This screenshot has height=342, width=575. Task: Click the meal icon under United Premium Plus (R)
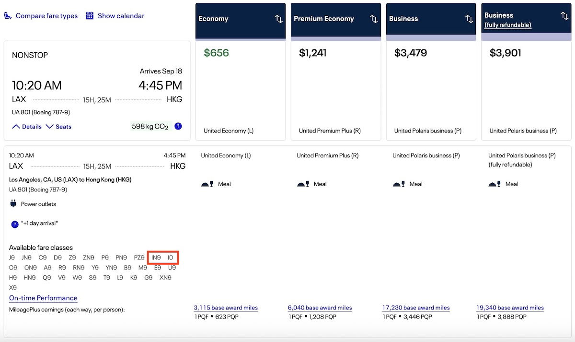point(303,184)
